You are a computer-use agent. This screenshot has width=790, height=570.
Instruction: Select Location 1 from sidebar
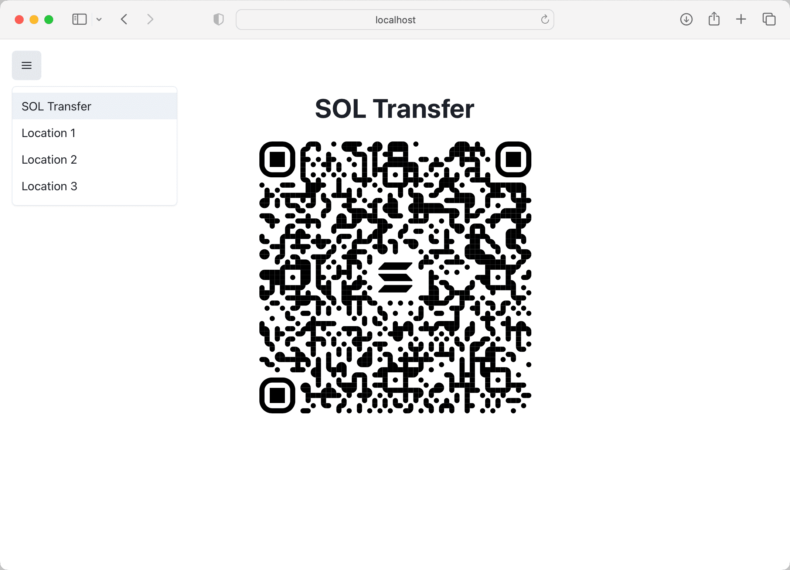[49, 132]
